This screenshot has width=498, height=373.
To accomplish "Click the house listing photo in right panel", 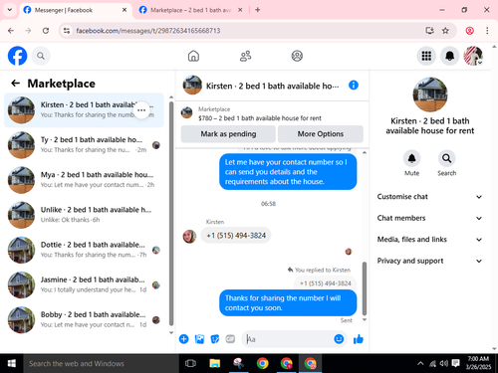I will 430,94.
